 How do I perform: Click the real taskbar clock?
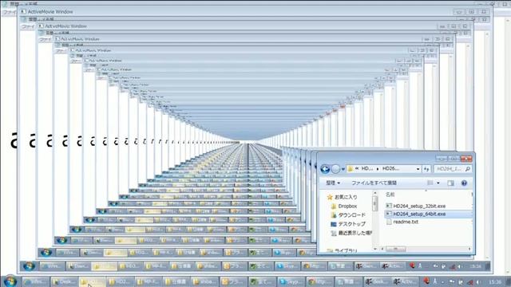495,281
